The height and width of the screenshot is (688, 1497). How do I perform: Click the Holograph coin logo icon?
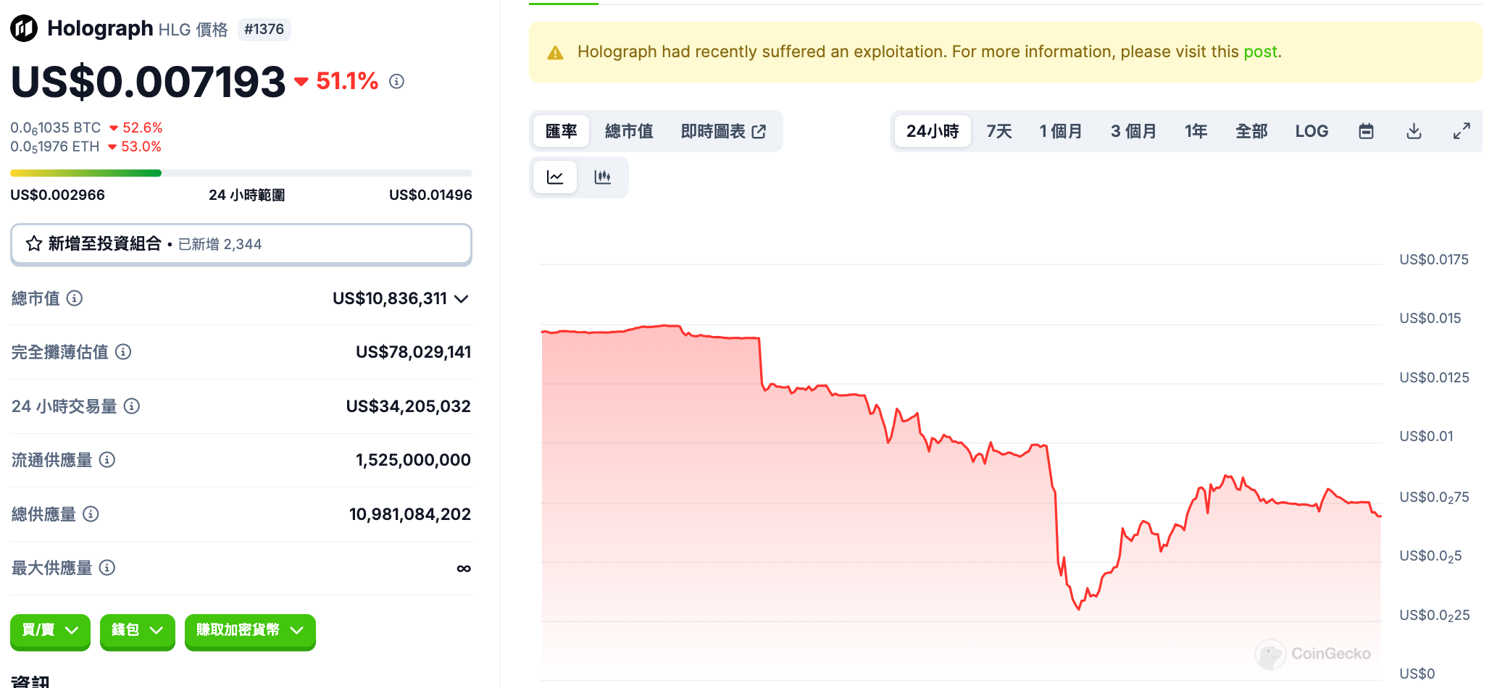[24, 29]
